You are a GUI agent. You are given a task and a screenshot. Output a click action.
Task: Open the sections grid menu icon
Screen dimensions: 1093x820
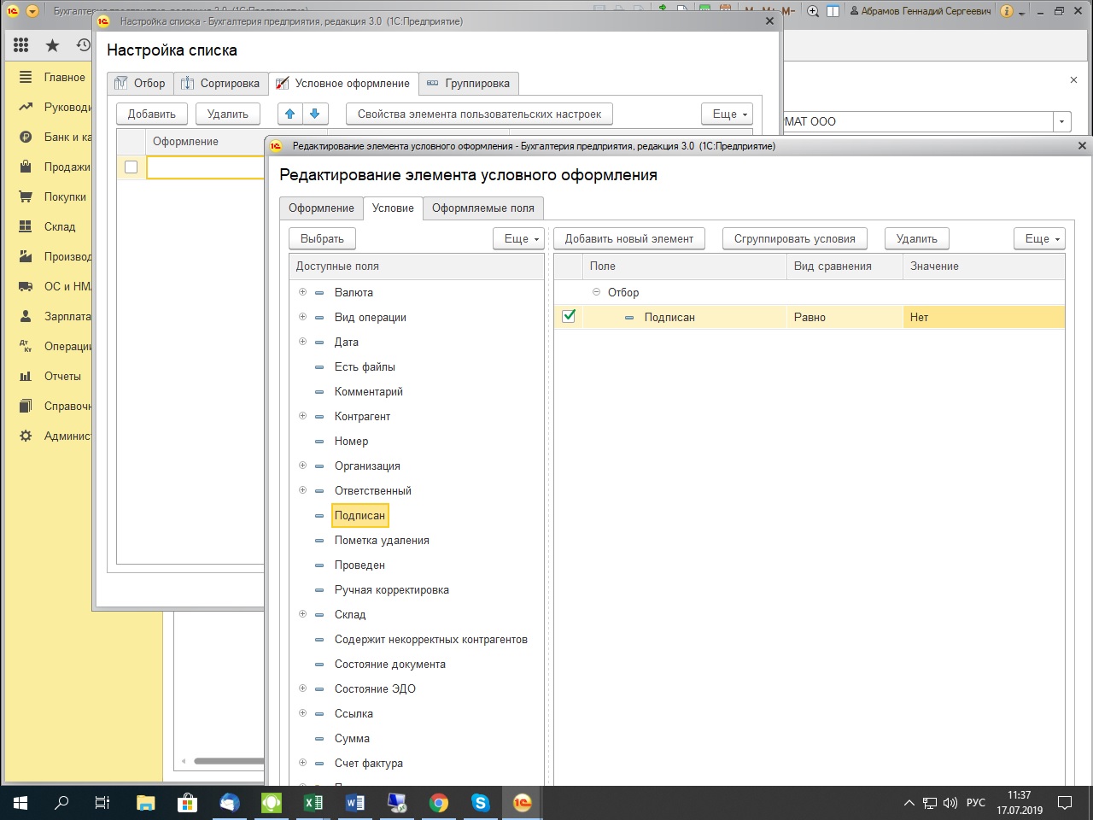[21, 45]
